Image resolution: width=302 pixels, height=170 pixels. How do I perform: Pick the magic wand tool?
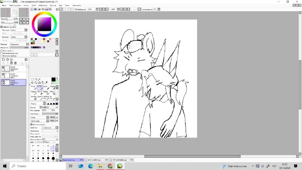(x=39, y=79)
